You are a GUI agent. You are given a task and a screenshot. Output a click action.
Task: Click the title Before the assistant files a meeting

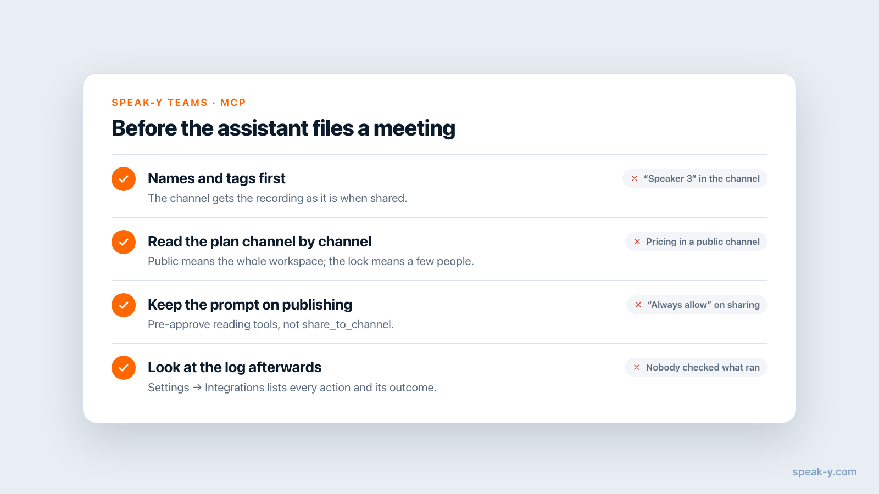283,128
